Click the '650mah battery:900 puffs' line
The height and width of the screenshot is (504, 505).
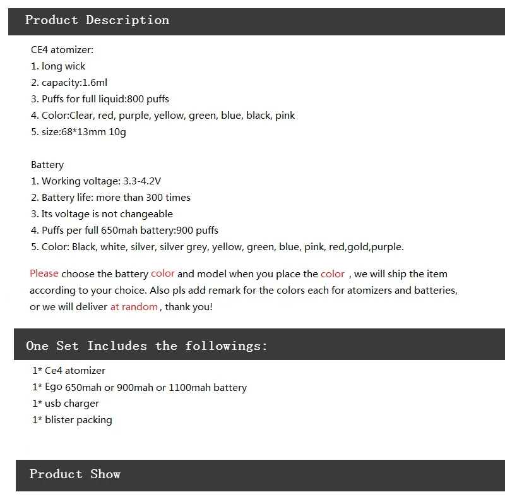(x=124, y=231)
